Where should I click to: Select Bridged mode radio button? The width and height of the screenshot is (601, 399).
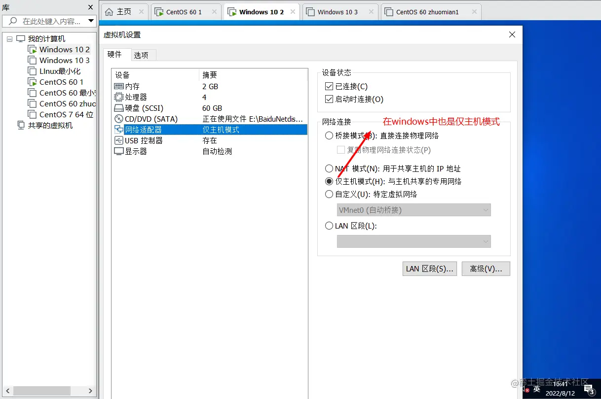(329, 135)
